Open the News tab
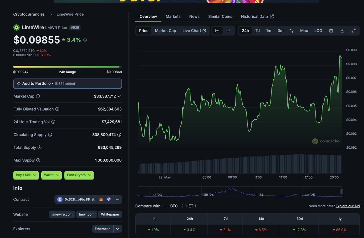This screenshot has width=364, height=238. (194, 16)
